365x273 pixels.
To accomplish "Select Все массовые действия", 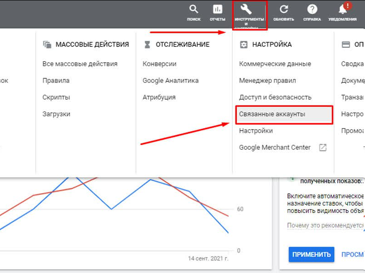I will point(80,64).
